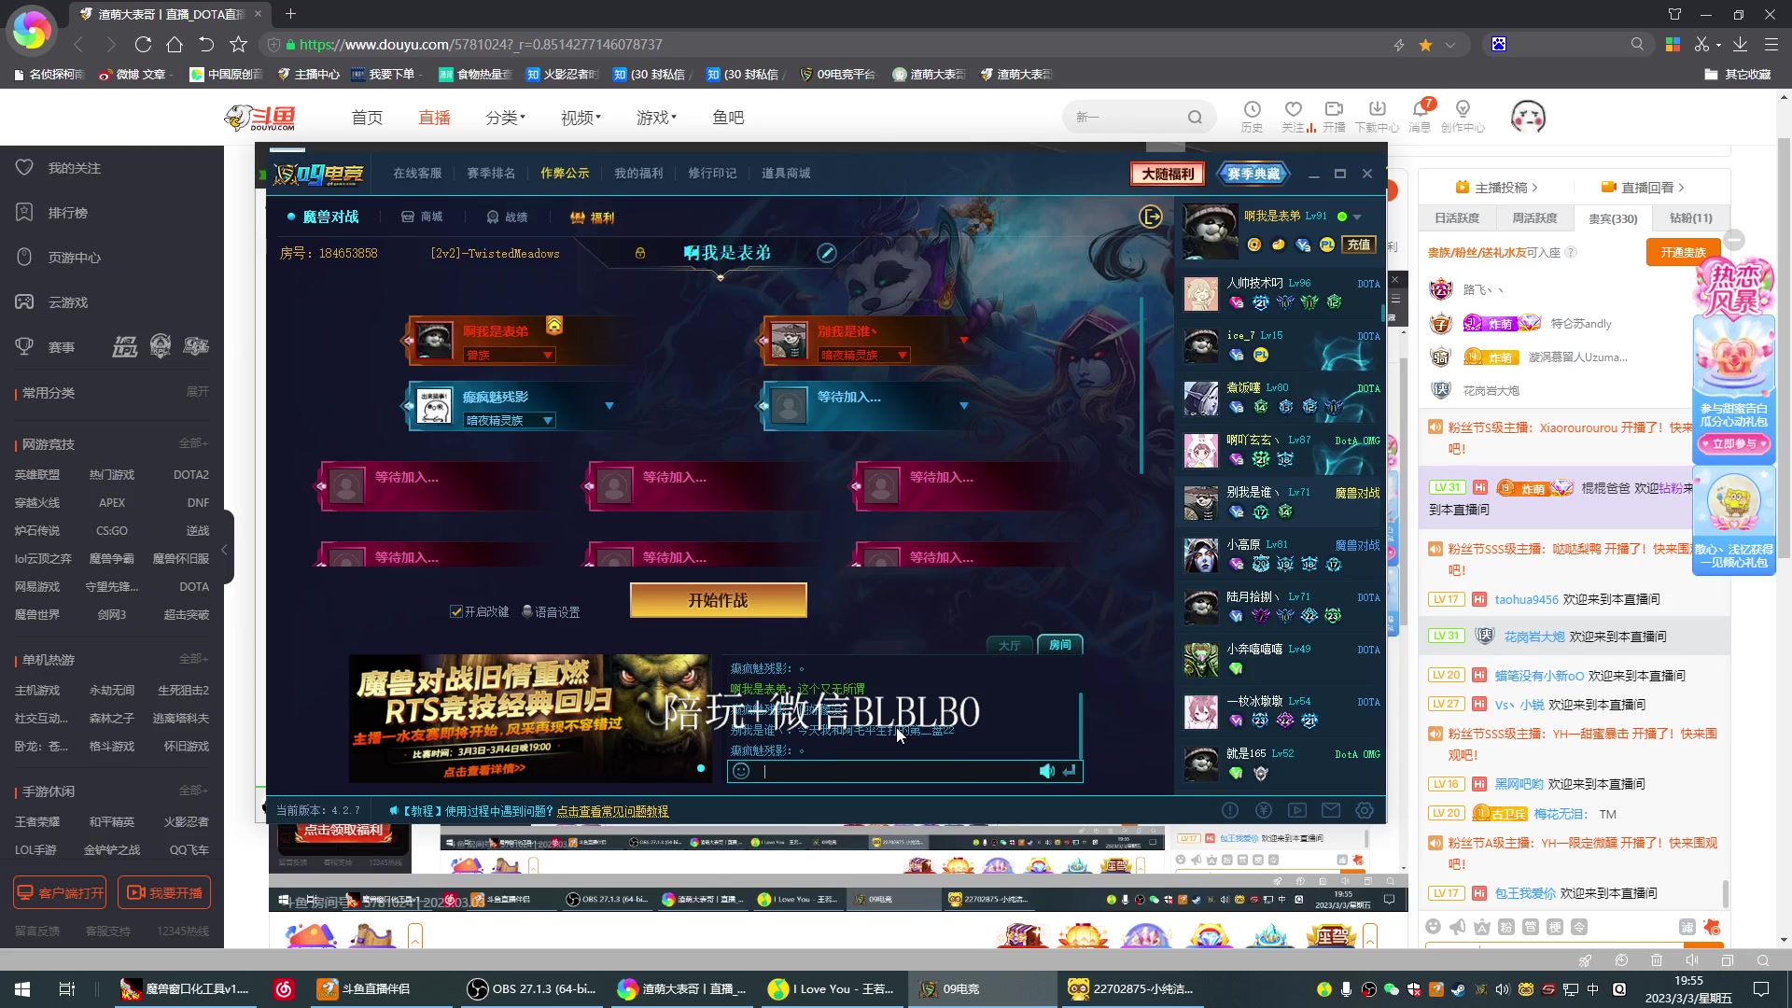Open the download center icon
The height and width of the screenshot is (1008, 1792).
(1377, 109)
